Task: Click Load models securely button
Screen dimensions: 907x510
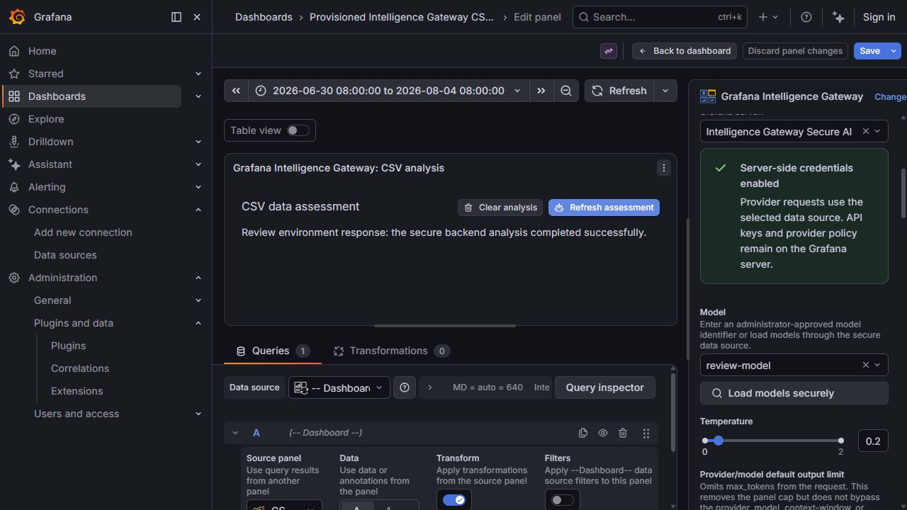Action: tap(794, 393)
